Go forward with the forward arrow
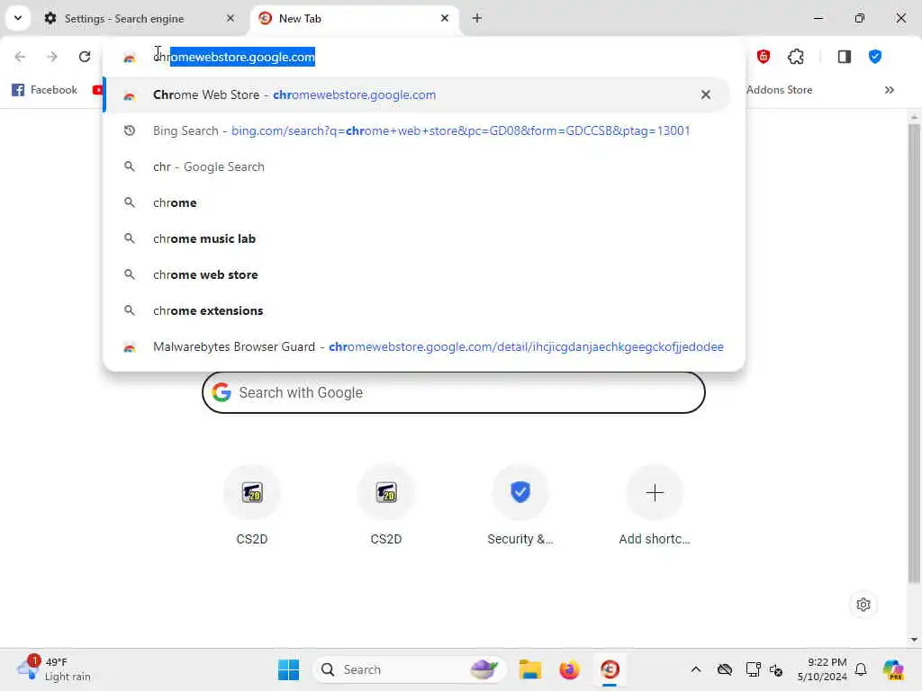The image size is (922, 691). point(52,57)
